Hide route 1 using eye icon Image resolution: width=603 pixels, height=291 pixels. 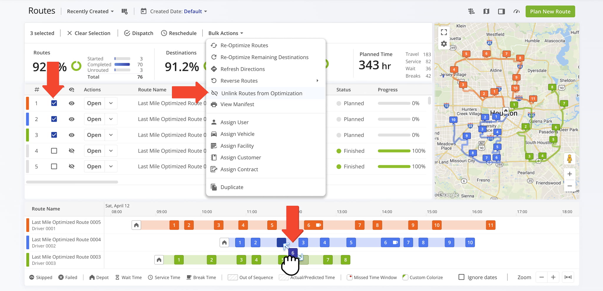tap(72, 103)
